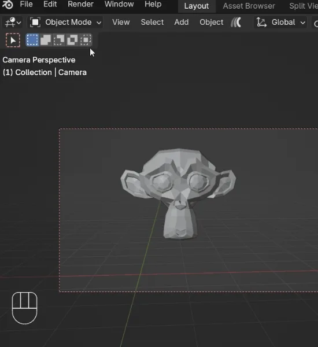The image size is (318, 347).
Task: Open the editor type dropdown
Action: (x=13, y=23)
